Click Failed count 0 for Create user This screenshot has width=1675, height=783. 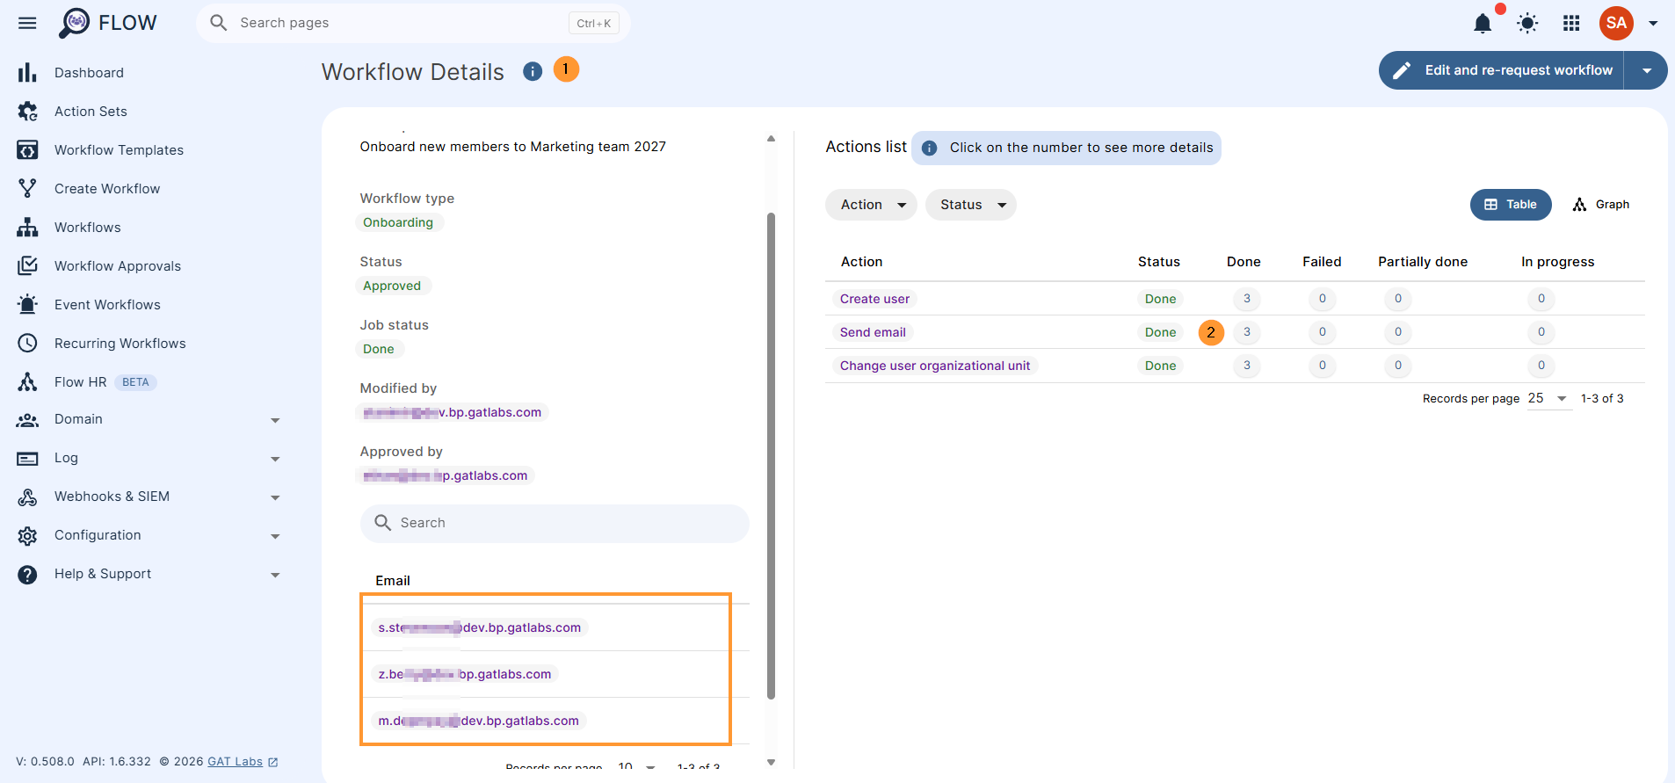click(1322, 299)
